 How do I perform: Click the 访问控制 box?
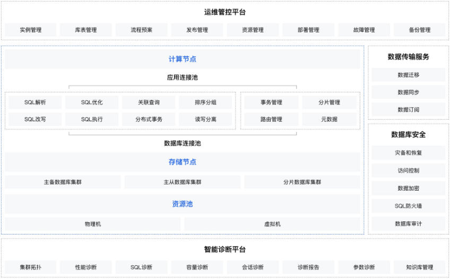(409, 171)
